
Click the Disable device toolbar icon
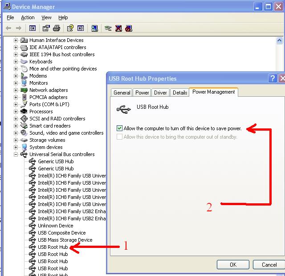click(129, 28)
